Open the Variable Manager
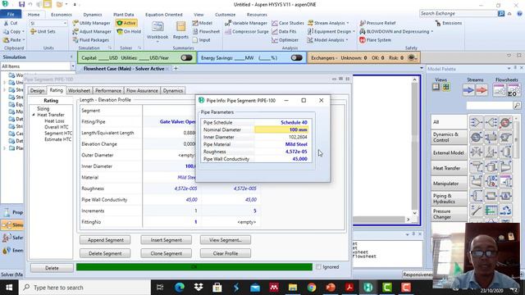Viewport: 525px width, 295px height. click(x=246, y=23)
